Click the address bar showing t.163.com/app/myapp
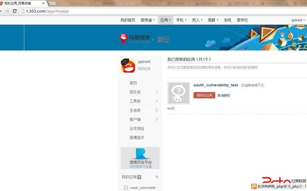This screenshot has height=191, width=307. (x=163, y=11)
